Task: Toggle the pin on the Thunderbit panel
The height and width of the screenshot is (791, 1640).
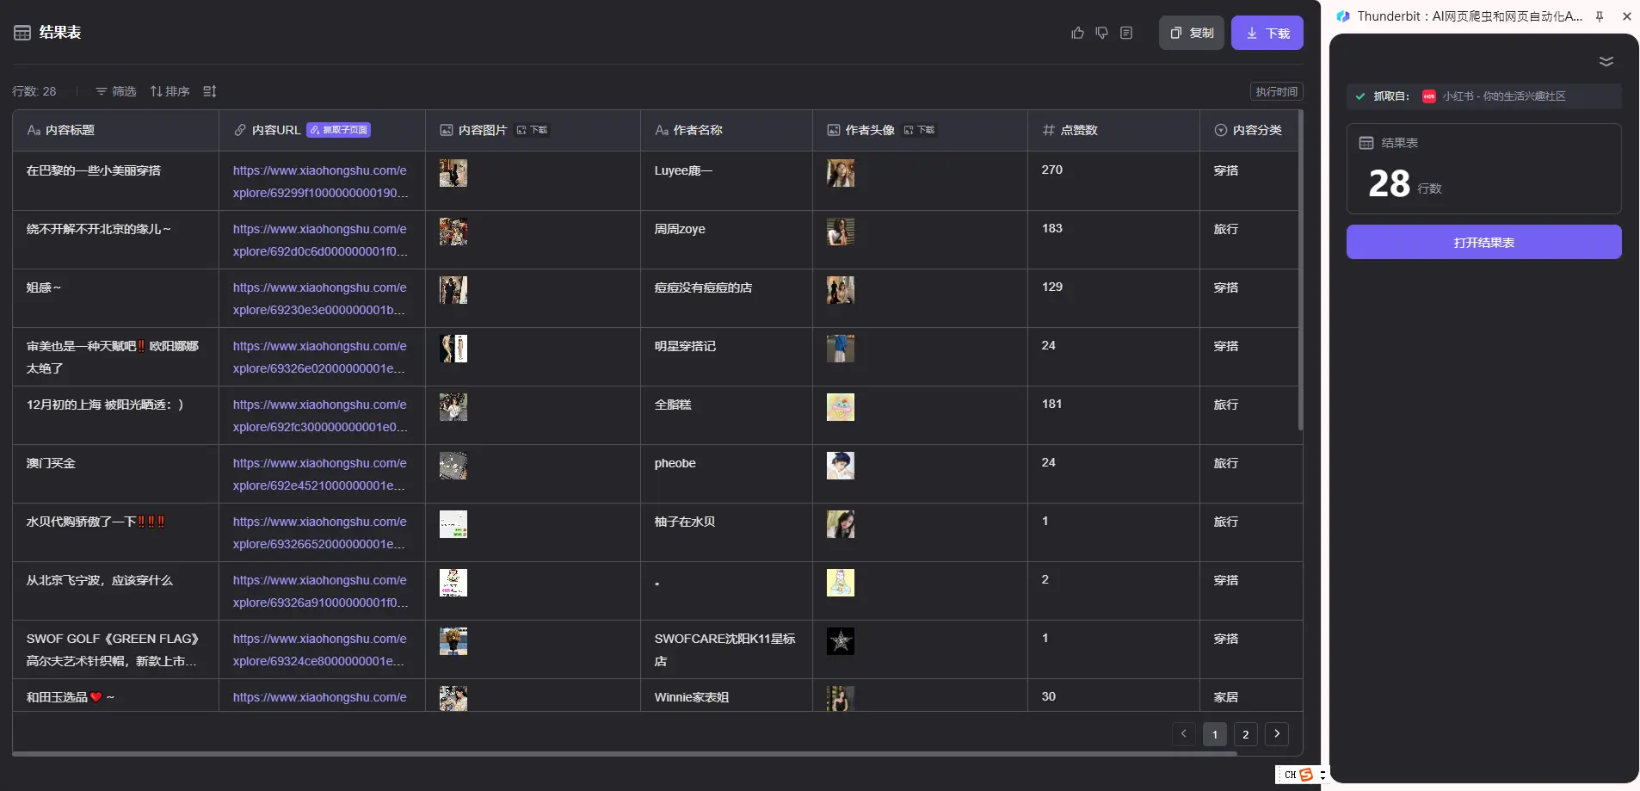Action: [x=1599, y=15]
